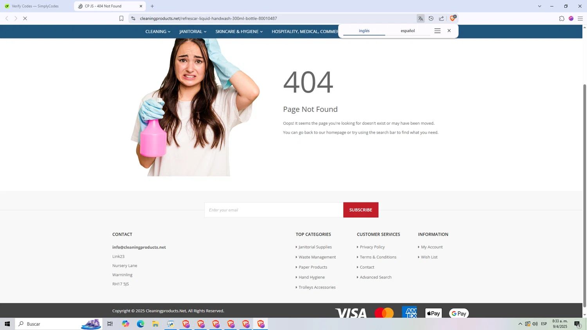This screenshot has height=330, width=587.
Task: Show hidden system tray icons
Action: pyautogui.click(x=520, y=324)
